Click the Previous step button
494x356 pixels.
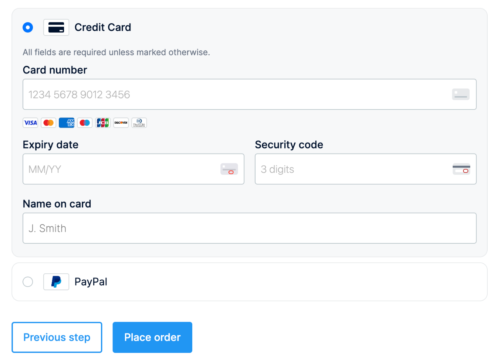57,337
